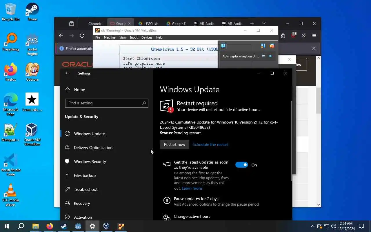Click Godot icon in the taskbar
This screenshot has height=232, width=371.
[x=78, y=226]
